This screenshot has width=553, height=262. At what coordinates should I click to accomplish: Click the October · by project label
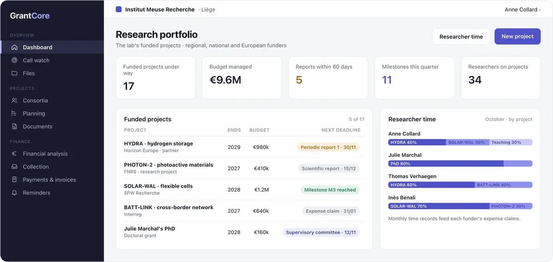click(x=509, y=119)
